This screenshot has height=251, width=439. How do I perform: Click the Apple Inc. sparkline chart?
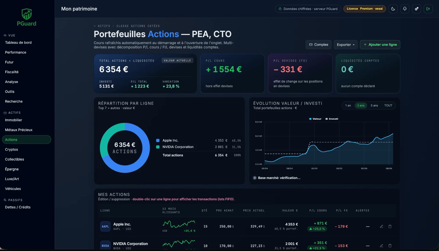pos(179,224)
